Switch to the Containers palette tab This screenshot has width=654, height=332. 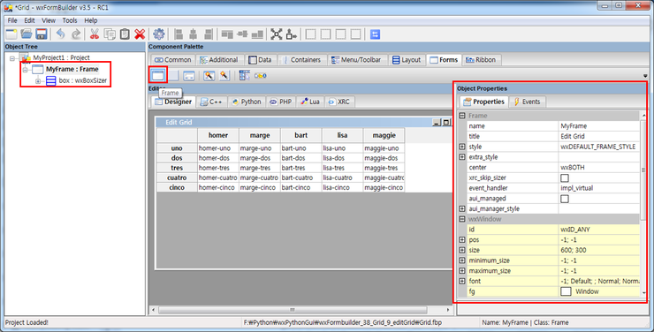(301, 60)
